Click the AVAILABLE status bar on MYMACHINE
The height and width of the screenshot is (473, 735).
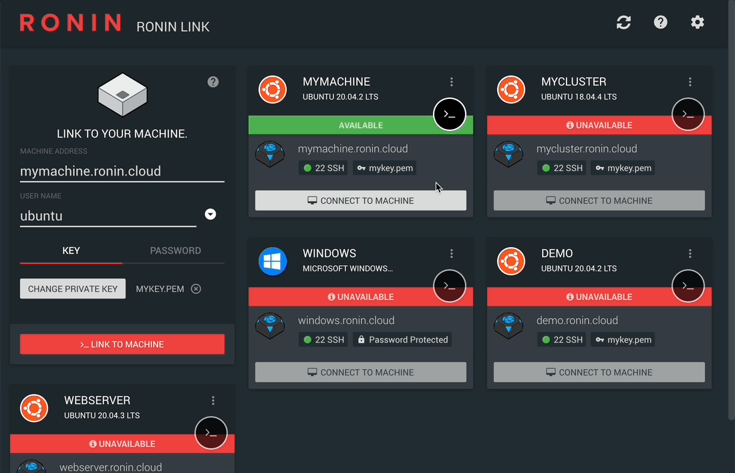[360, 125]
